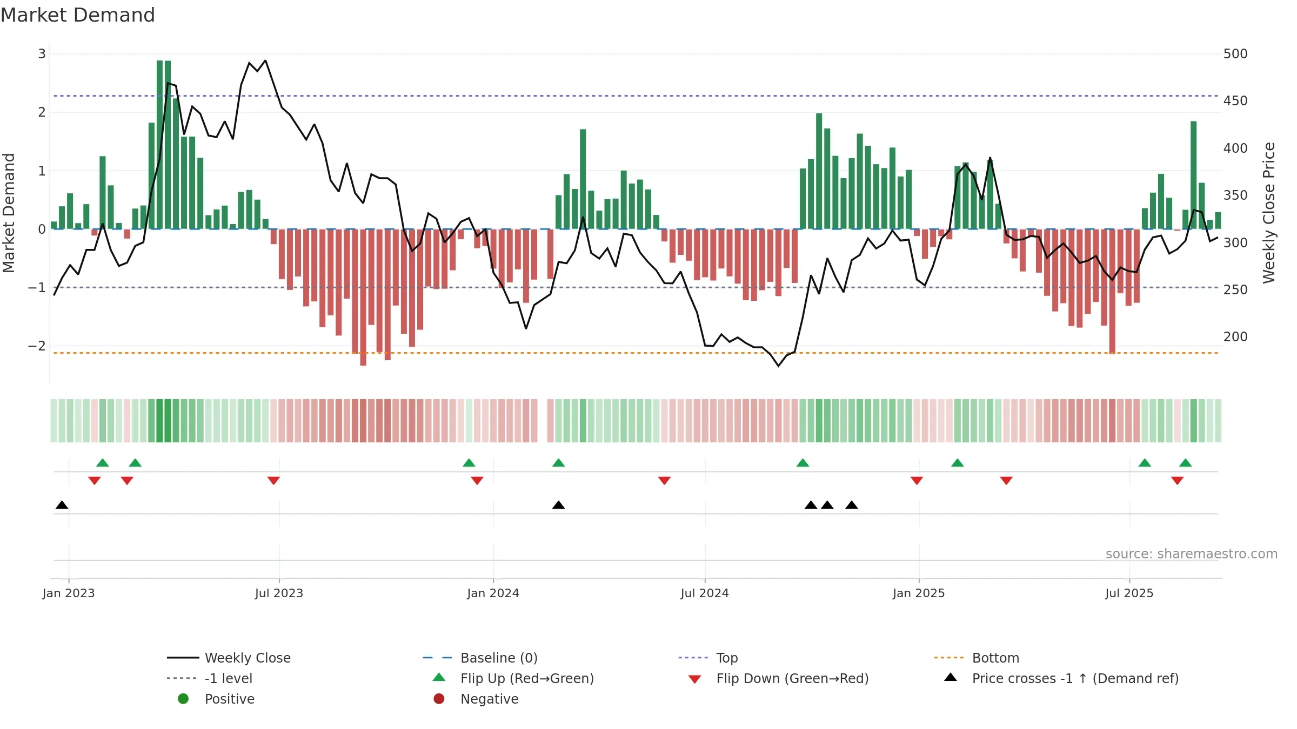Click red Flip Down triangle in legend
The image size is (1297, 729).
[695, 679]
